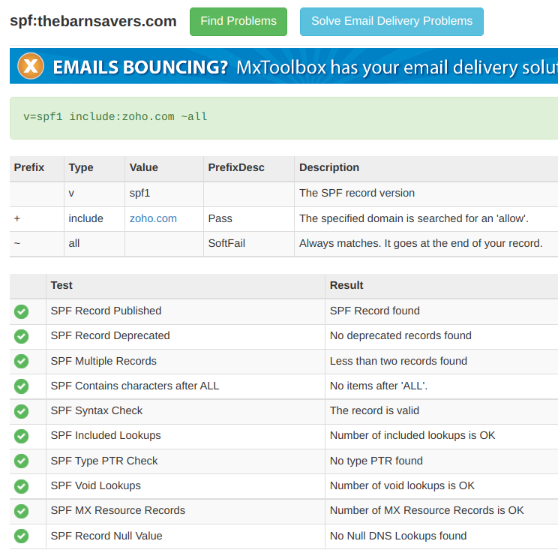Click 'Number of included lookups is OK' result
This screenshot has width=558, height=559.
412,436
